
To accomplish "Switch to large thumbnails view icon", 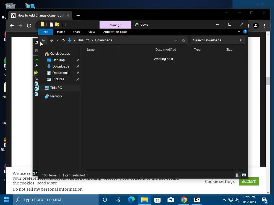I will pyautogui.click(x=244, y=175).
